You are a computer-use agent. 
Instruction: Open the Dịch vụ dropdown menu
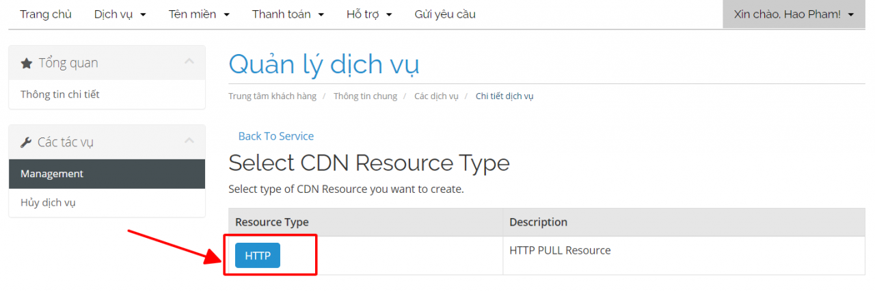[120, 14]
